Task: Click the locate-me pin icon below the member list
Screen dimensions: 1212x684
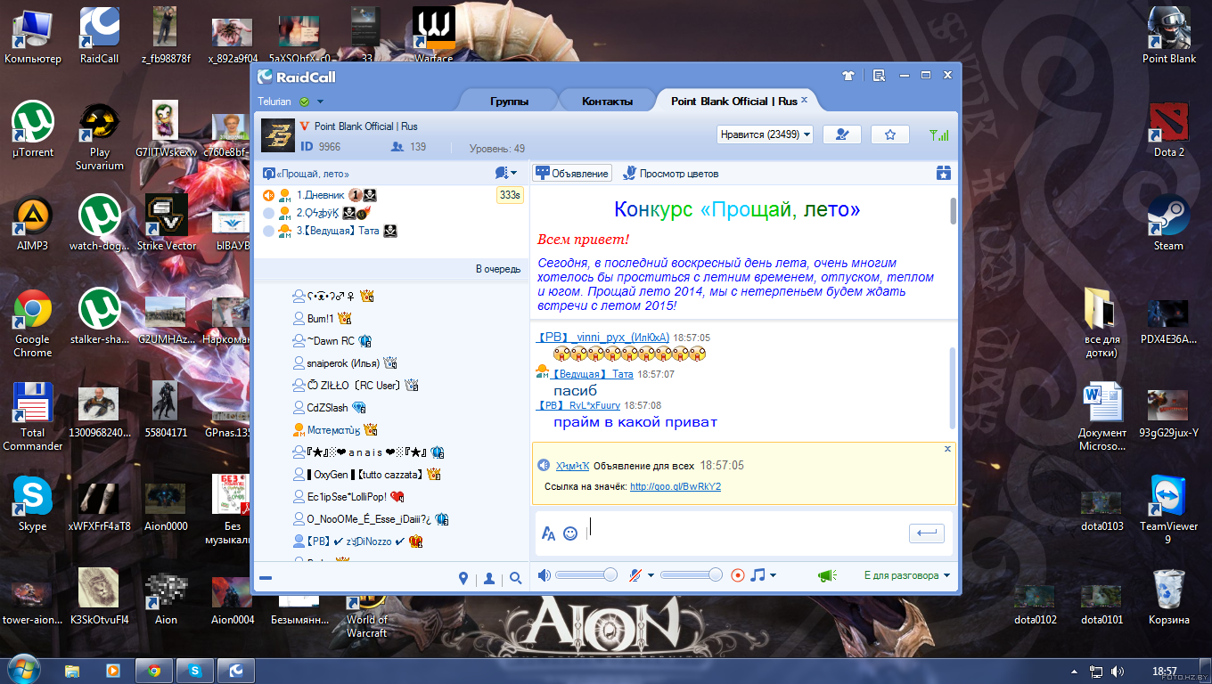Action: click(463, 578)
